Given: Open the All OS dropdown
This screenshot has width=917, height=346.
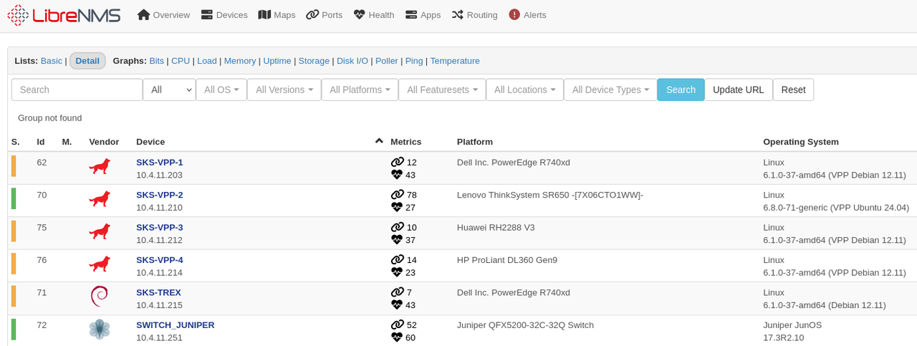Looking at the screenshot, I should pos(221,90).
